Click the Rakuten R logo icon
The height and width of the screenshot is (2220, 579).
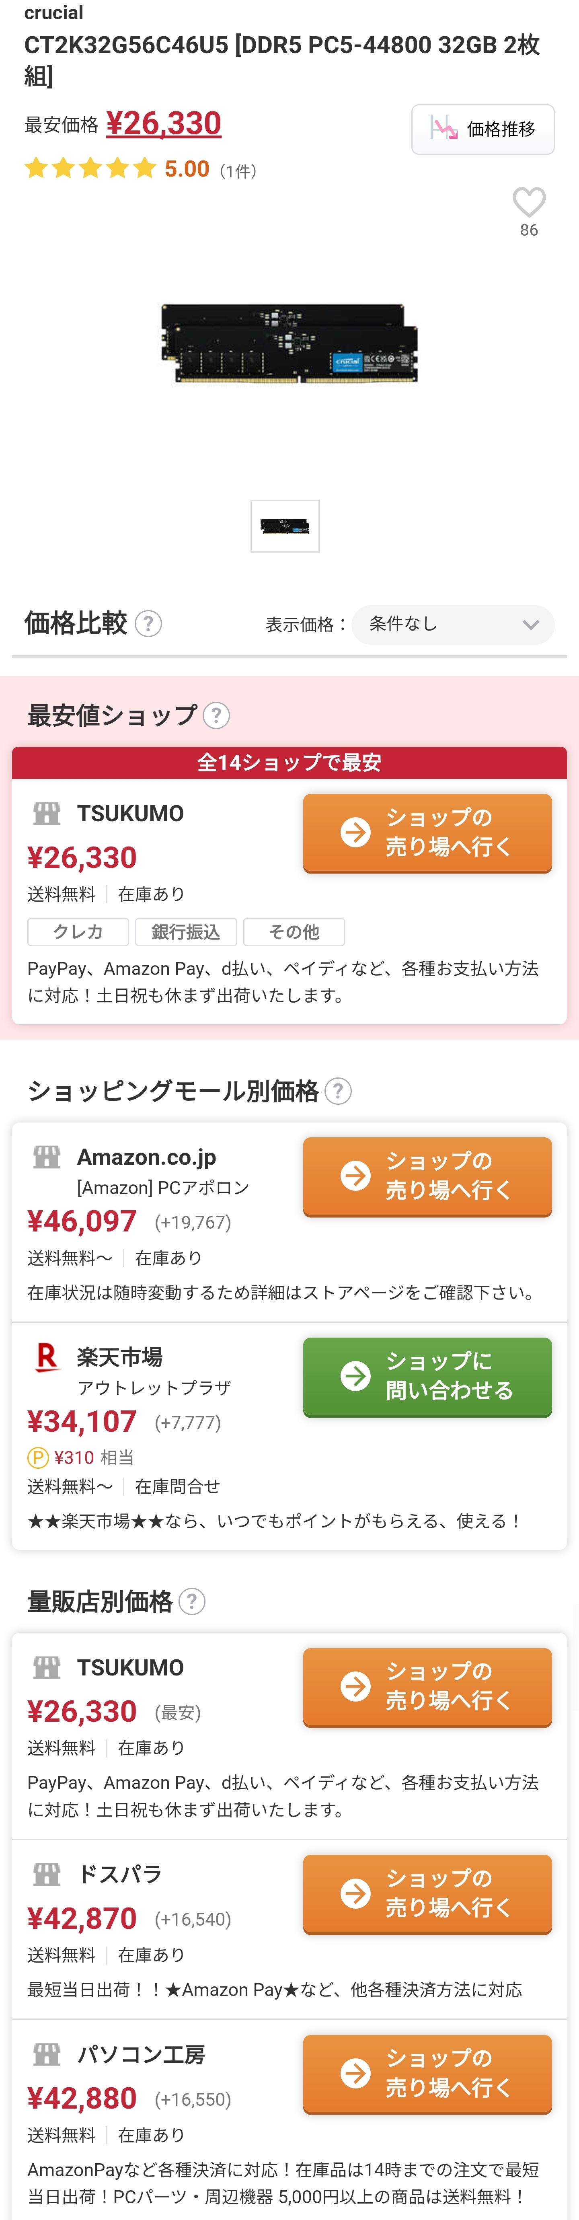(47, 1357)
